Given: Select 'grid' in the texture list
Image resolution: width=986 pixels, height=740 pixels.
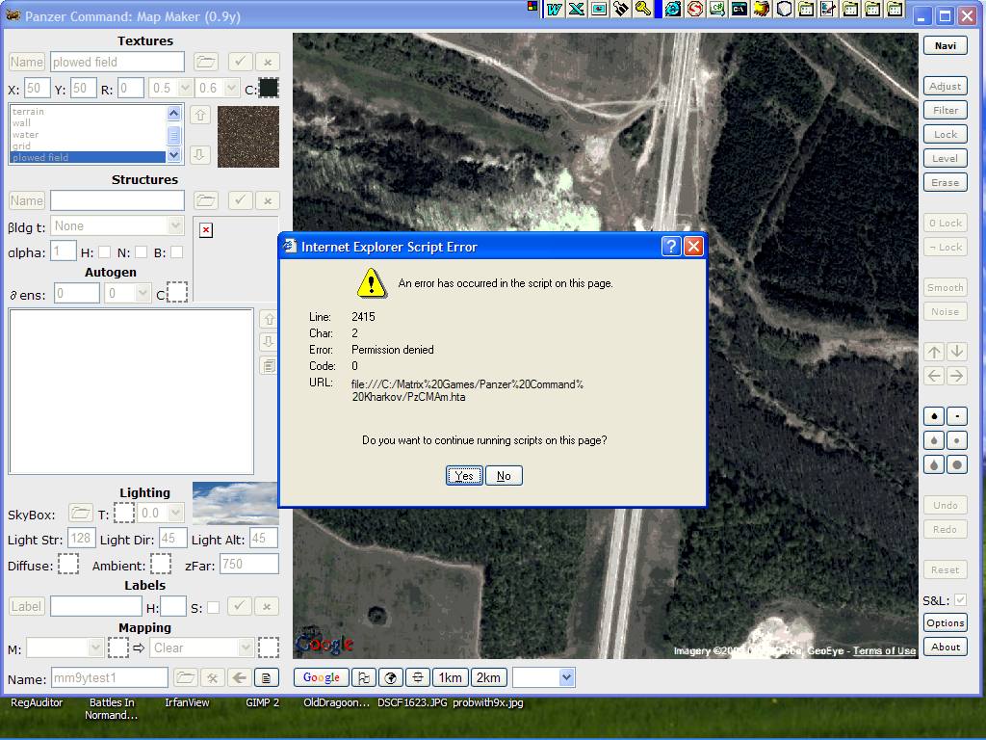Looking at the screenshot, I should coord(88,146).
